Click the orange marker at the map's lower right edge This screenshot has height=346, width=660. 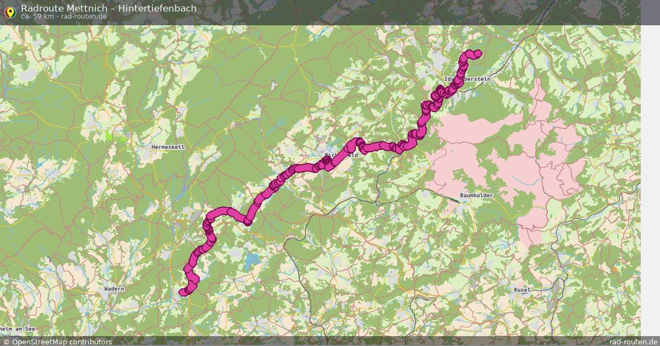(614, 269)
